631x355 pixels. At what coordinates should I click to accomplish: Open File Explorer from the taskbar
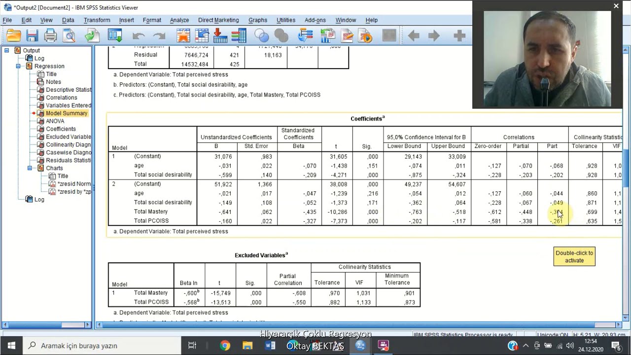pos(247,345)
